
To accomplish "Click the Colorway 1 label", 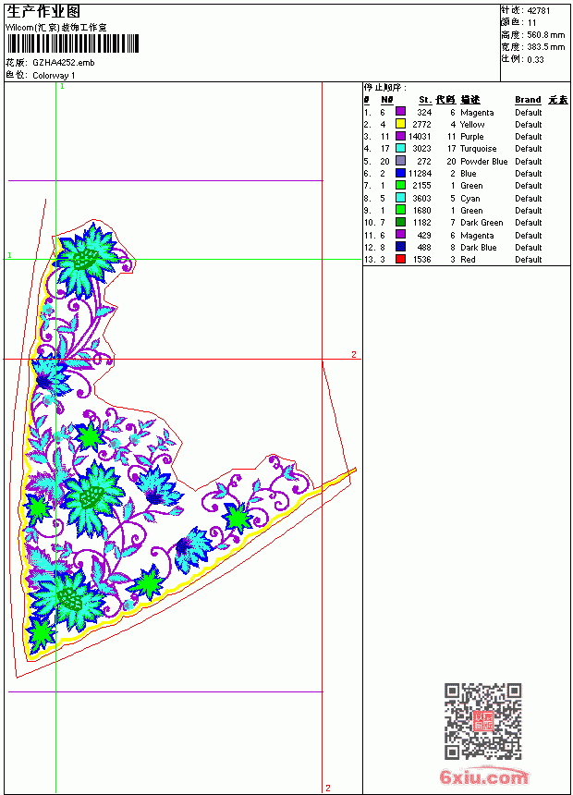I will click(54, 76).
